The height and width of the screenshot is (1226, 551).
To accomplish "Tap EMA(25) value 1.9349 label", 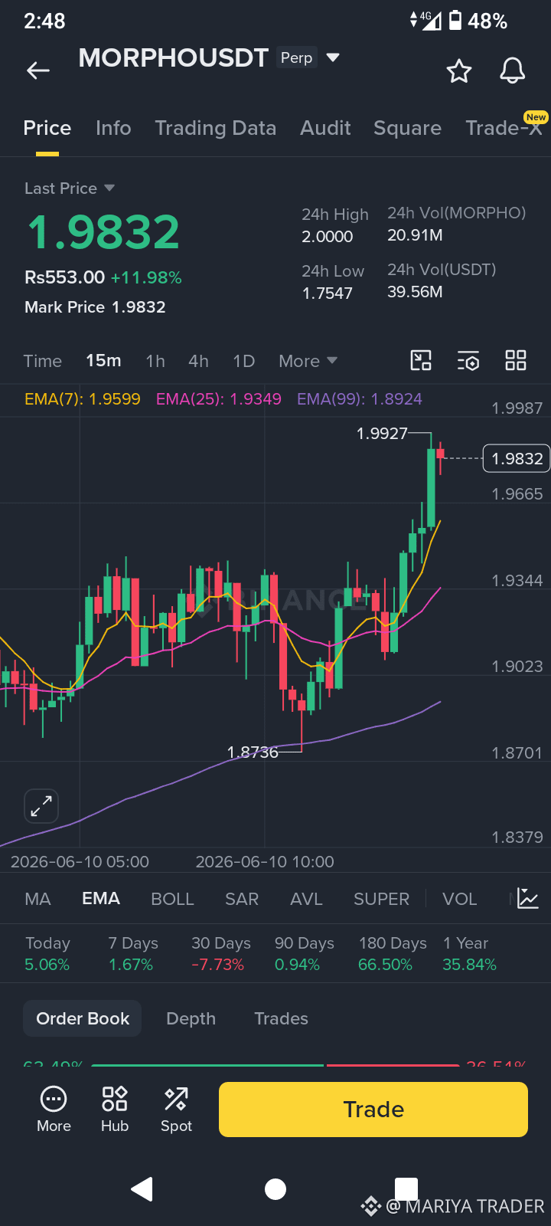I will (x=219, y=398).
